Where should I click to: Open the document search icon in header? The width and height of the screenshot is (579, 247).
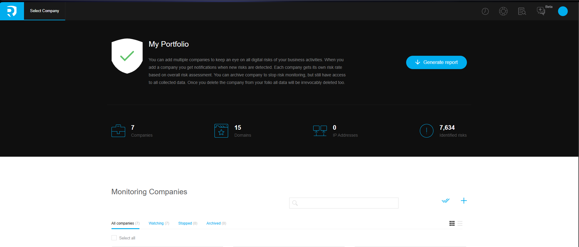522,12
